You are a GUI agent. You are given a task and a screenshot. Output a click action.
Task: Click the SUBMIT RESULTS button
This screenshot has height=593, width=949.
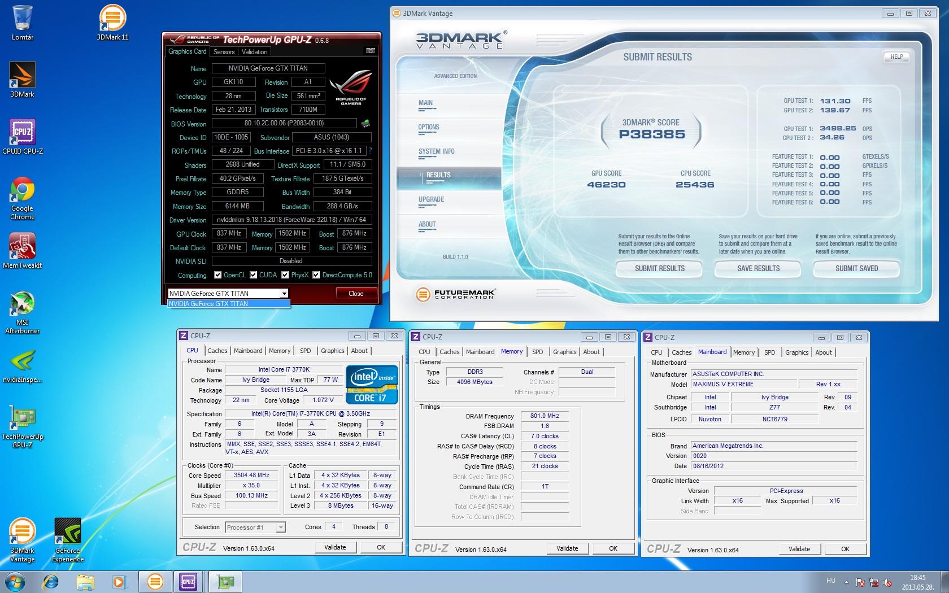(x=659, y=269)
